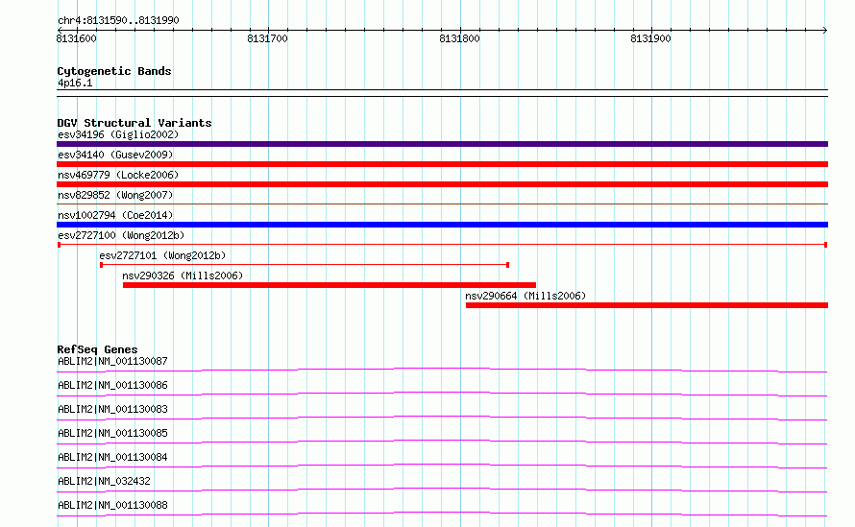The image size is (855, 527).
Task: Open the esv34196 (Giglio2002) label
Action: [118, 134]
